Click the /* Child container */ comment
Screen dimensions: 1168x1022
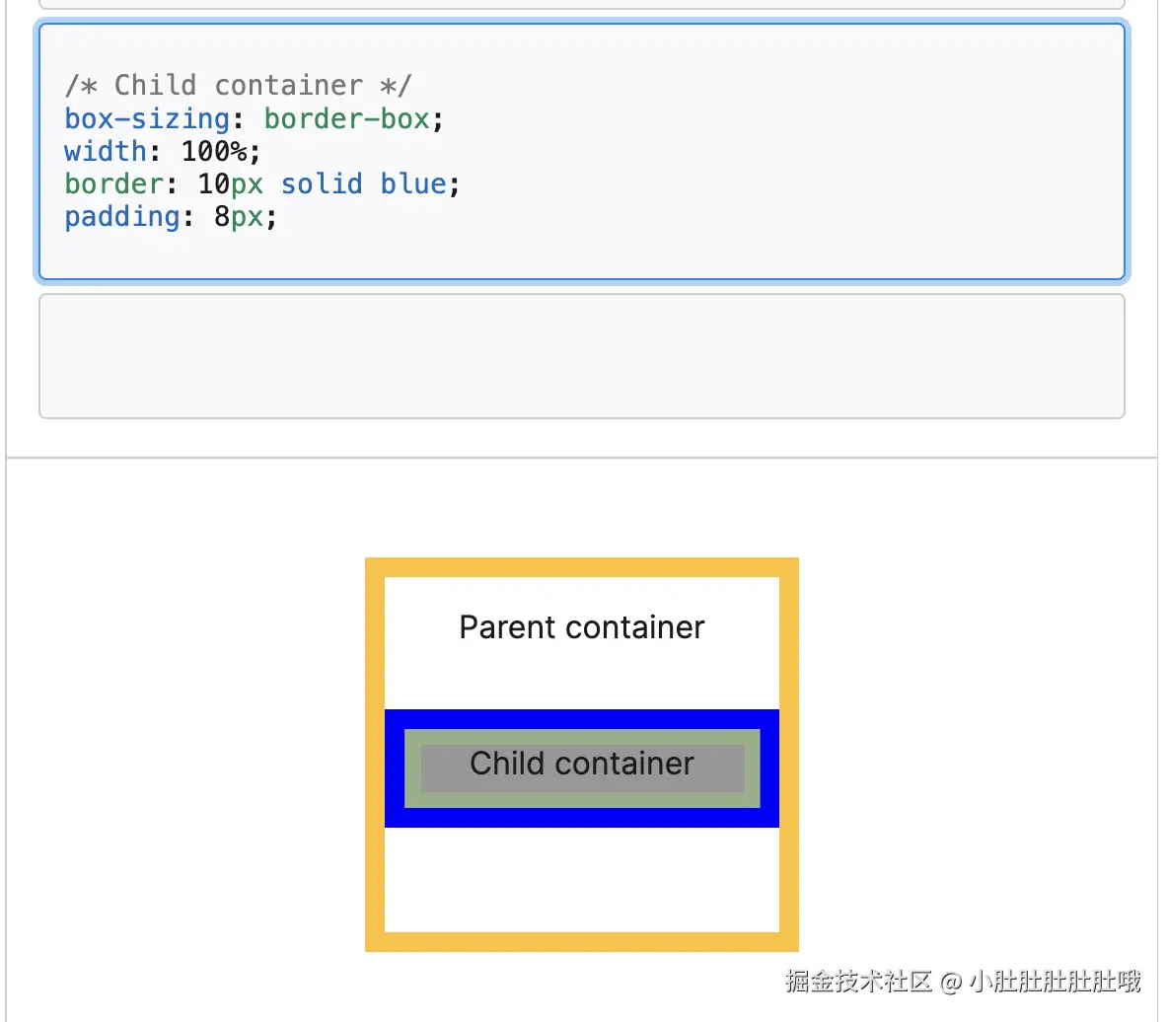pos(238,85)
